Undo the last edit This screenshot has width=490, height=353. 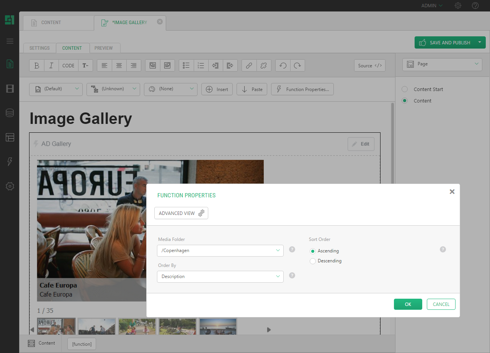click(x=283, y=65)
